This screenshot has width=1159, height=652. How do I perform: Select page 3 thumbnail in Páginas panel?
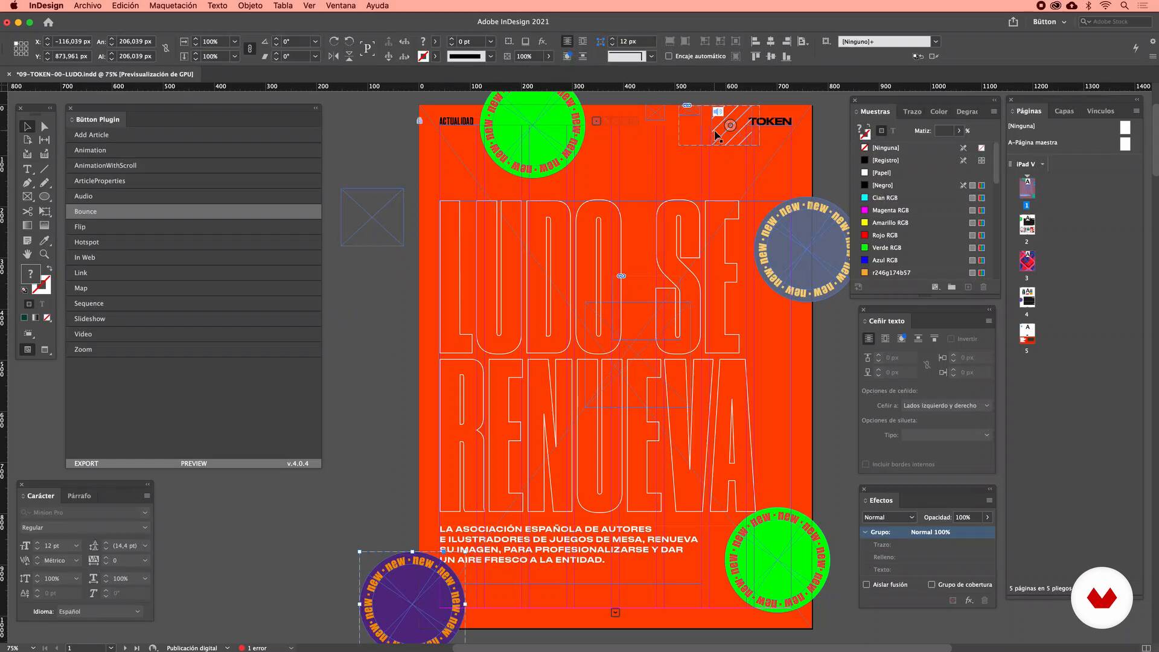1027,261
